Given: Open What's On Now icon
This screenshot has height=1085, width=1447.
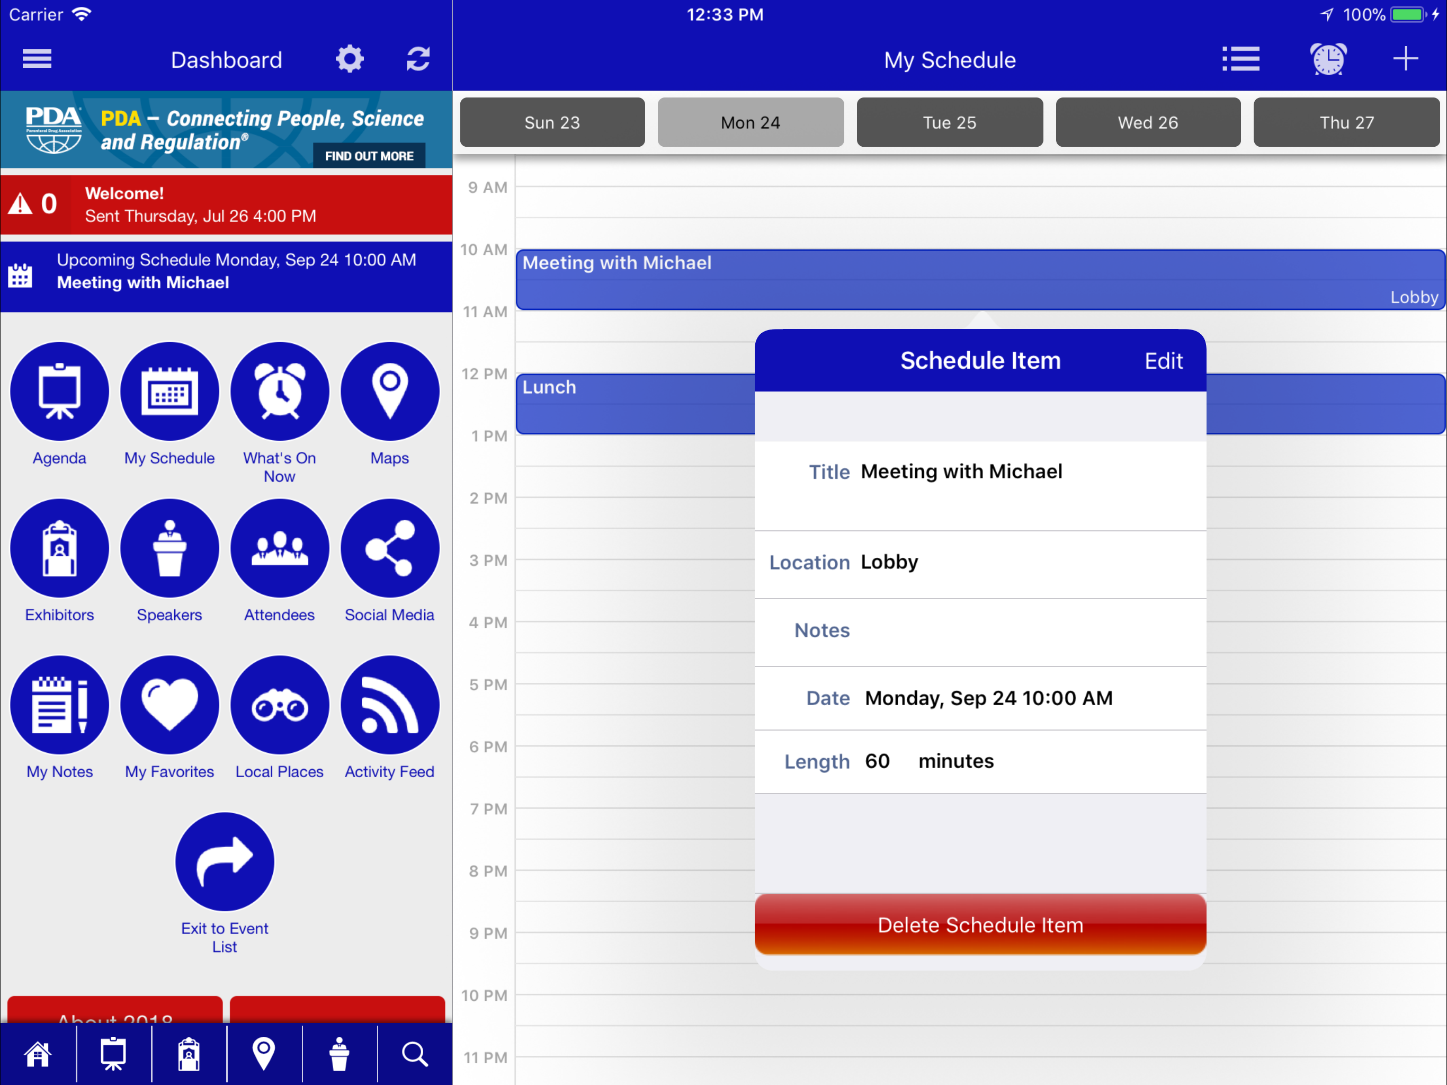Looking at the screenshot, I should [280, 392].
